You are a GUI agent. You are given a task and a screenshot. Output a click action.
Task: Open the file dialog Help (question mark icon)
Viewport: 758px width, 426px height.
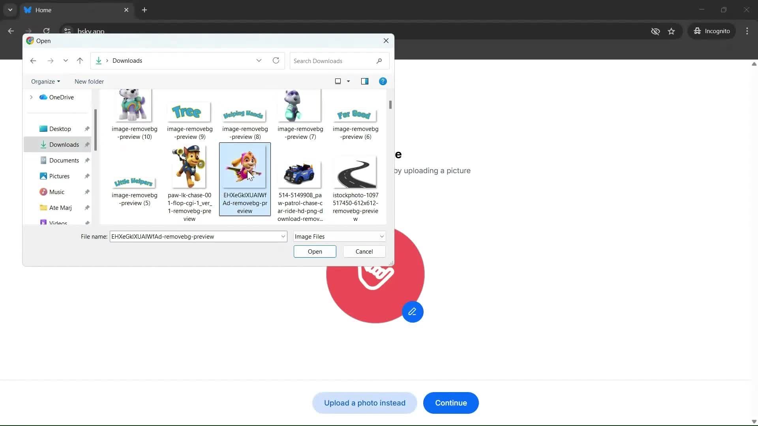tap(383, 81)
